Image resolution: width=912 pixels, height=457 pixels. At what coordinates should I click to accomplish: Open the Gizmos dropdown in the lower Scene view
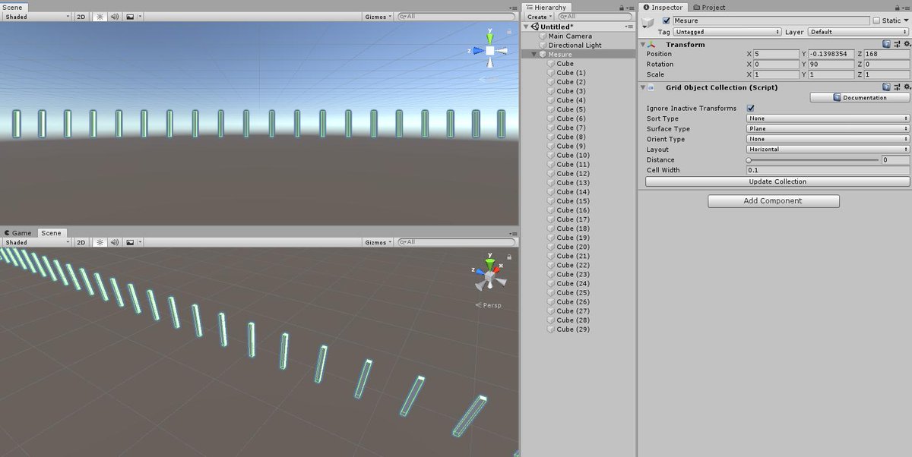(378, 242)
